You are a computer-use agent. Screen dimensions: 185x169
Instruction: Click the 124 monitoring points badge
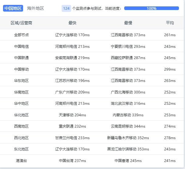[x=66, y=9]
